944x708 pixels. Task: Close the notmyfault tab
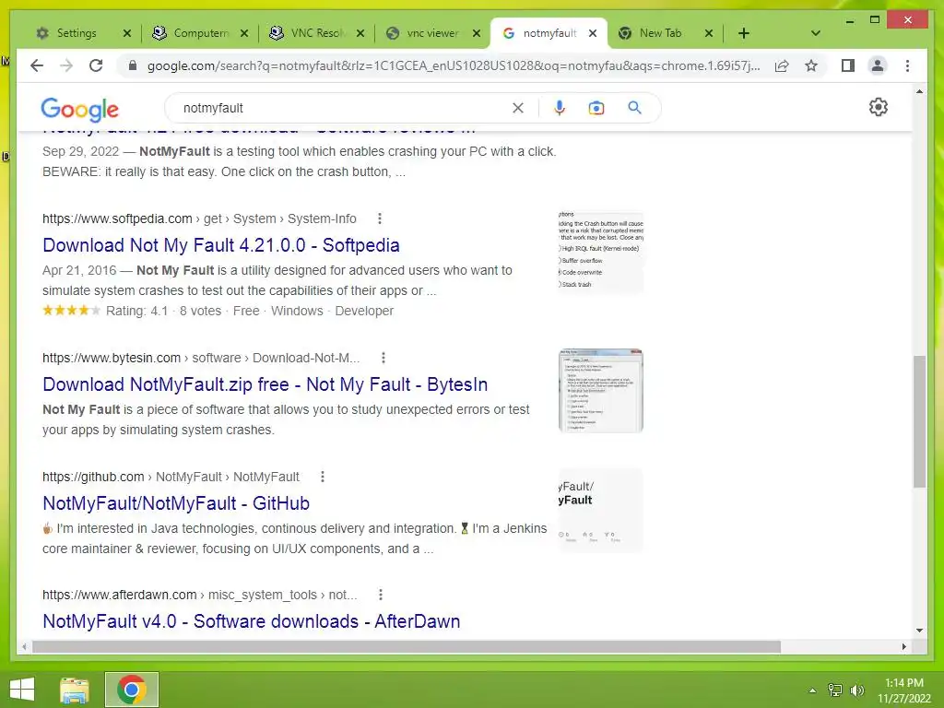(593, 33)
